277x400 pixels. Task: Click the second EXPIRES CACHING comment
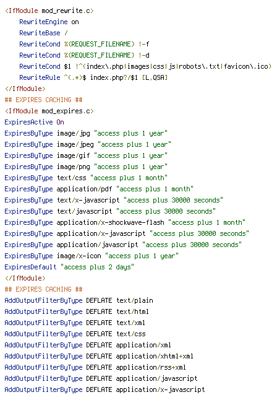point(43,289)
